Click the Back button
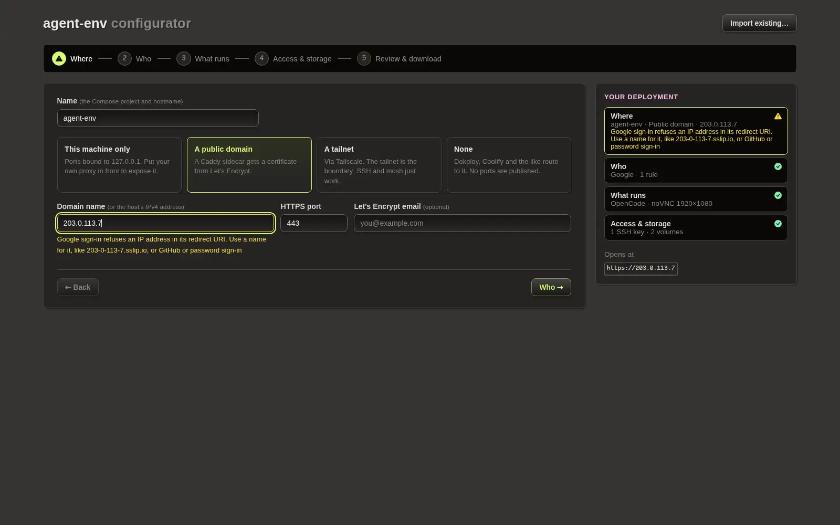The width and height of the screenshot is (840, 525). (78, 287)
